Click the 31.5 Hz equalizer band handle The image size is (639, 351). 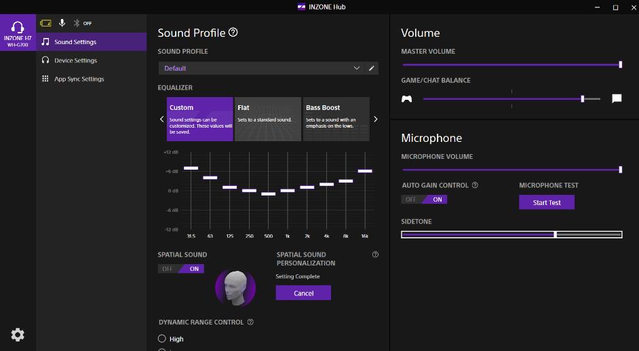(191, 168)
